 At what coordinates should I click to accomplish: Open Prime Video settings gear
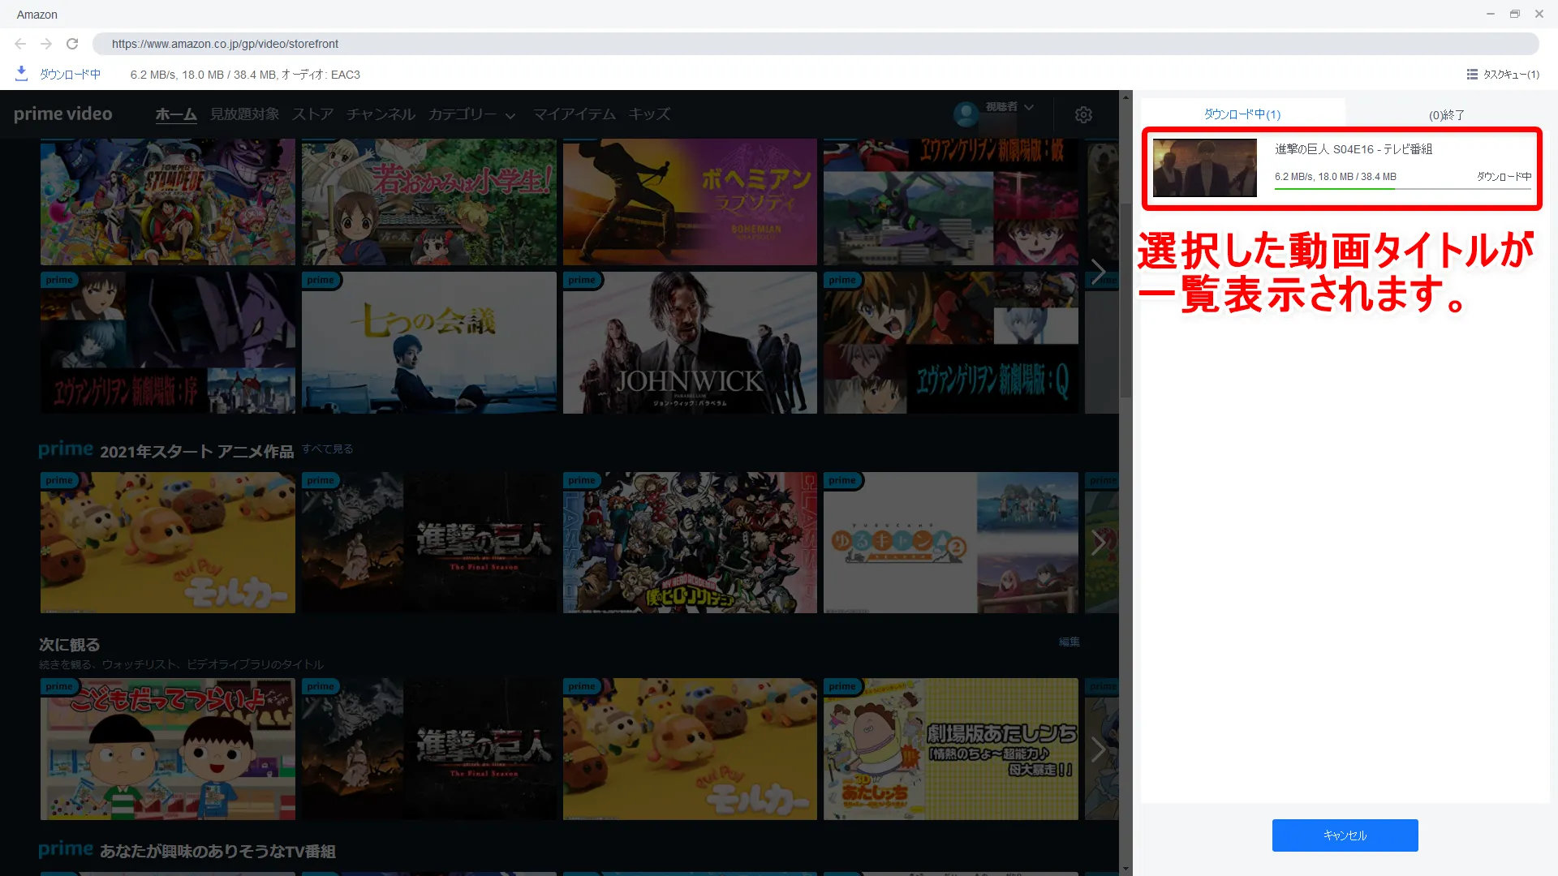[1083, 115]
